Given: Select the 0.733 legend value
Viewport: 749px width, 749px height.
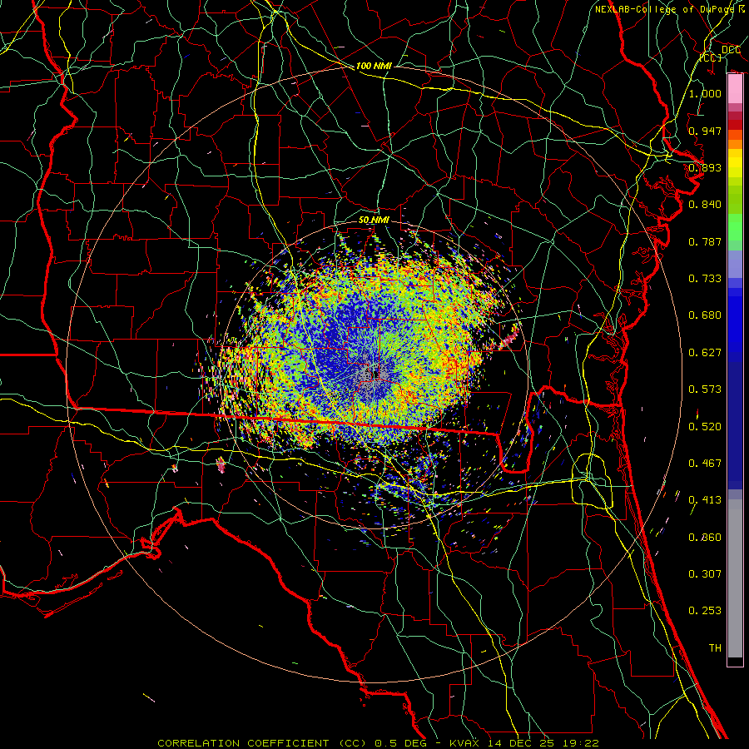Looking at the screenshot, I should (705, 279).
